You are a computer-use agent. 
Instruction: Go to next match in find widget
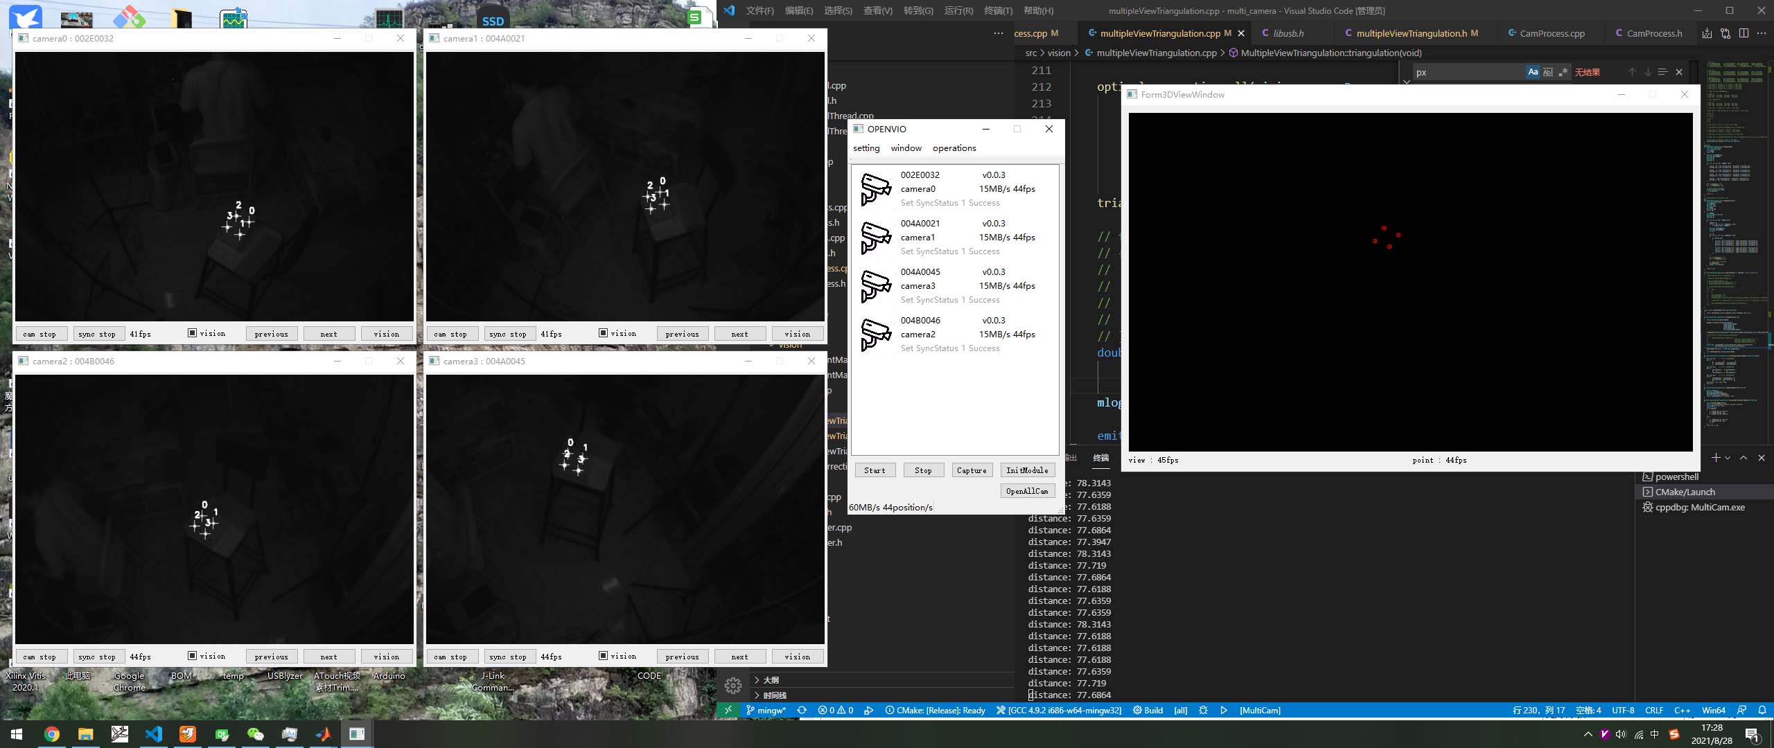pos(1647,72)
